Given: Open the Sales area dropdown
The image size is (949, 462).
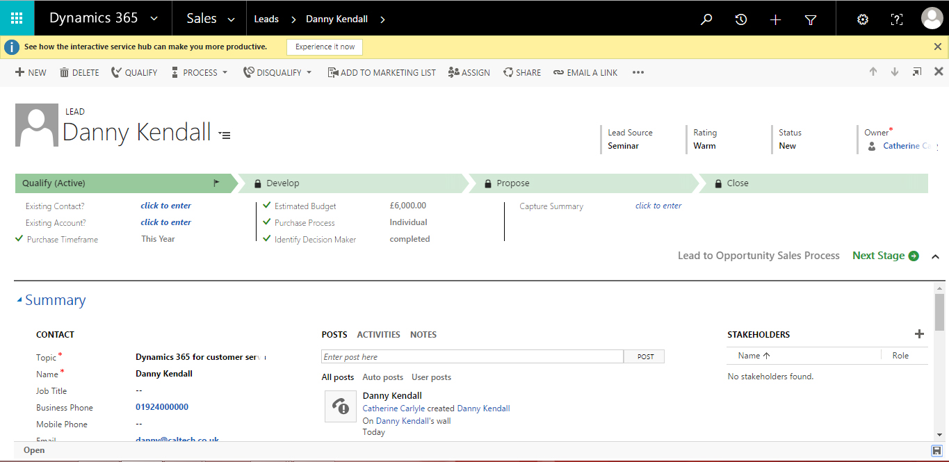Looking at the screenshot, I should pyautogui.click(x=232, y=19).
